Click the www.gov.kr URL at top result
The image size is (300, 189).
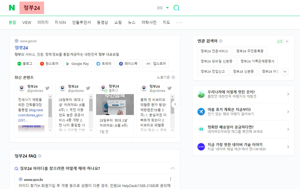pos(28,41)
